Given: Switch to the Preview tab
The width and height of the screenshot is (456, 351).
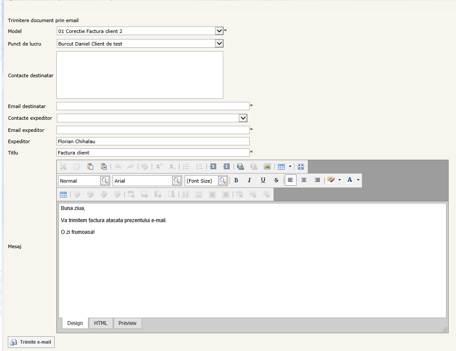Looking at the screenshot, I should coord(127,323).
